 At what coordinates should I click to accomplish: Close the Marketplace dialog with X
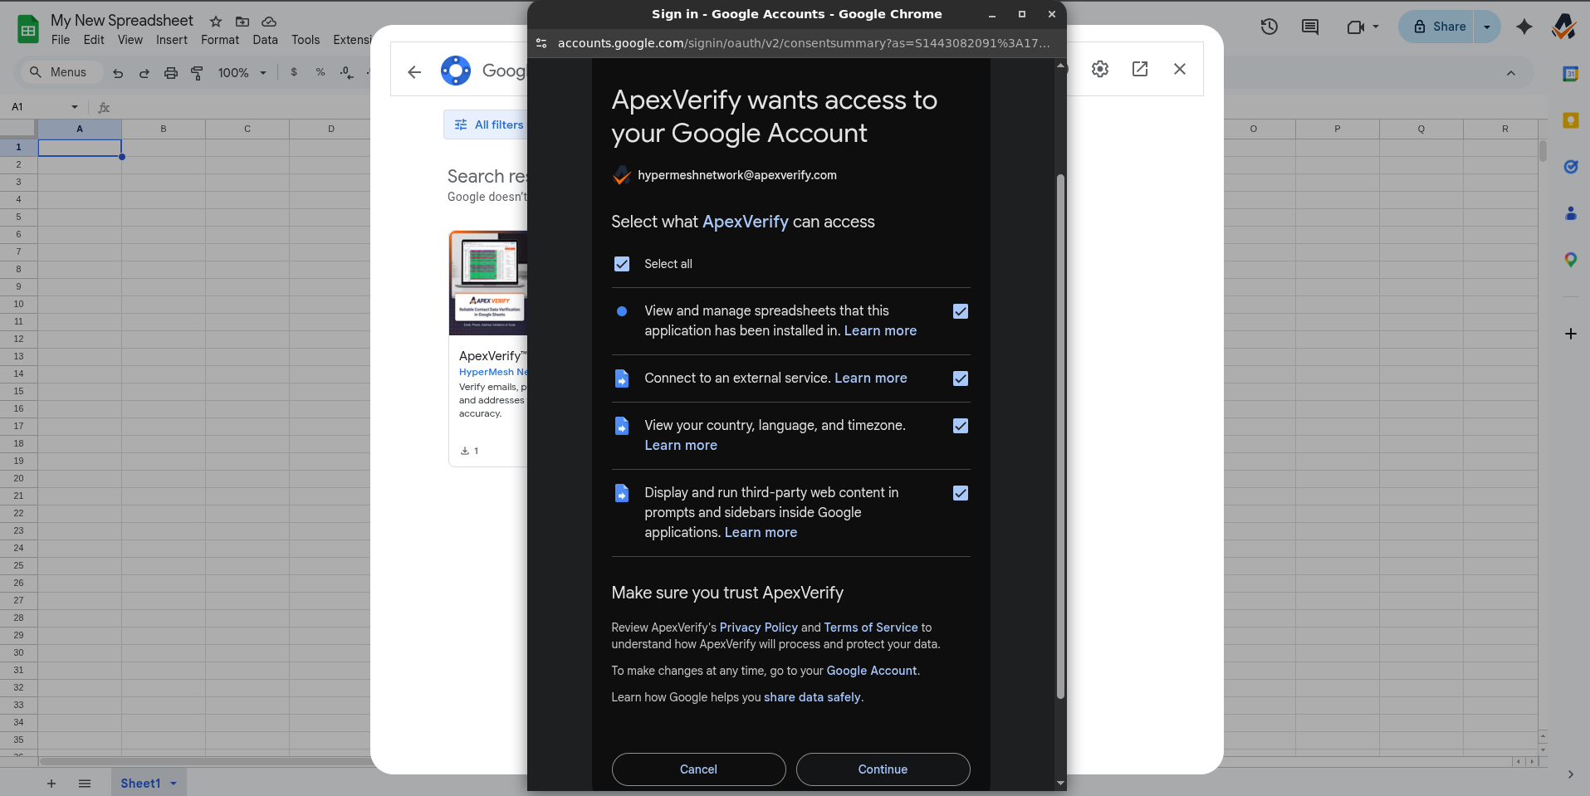[x=1180, y=69]
